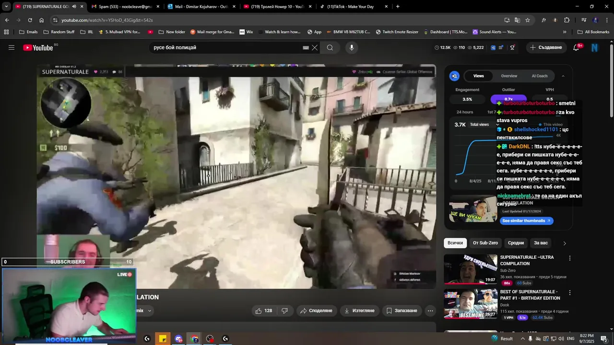Open SUPERNATURALE –ULTRA COMPILATION thumbnail
Screen dimensions: 614x345
[x=470, y=269]
